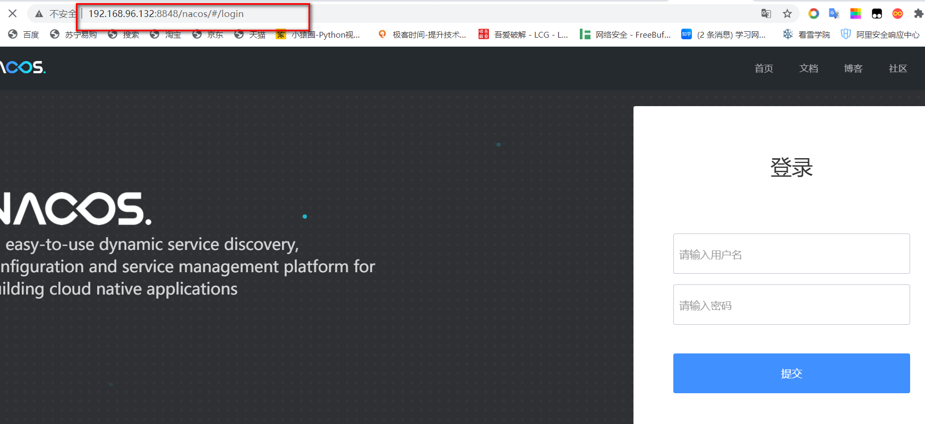Stop loading with the X button
This screenshot has width=925, height=424.
(13, 13)
